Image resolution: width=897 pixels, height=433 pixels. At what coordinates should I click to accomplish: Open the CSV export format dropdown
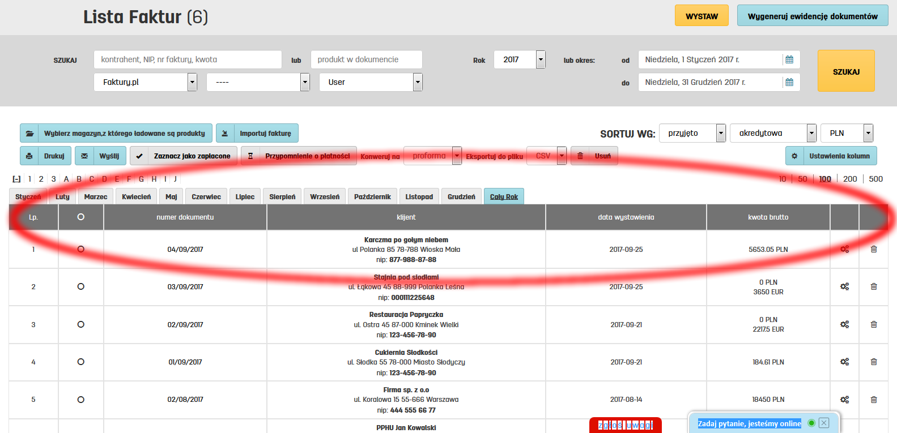click(561, 156)
